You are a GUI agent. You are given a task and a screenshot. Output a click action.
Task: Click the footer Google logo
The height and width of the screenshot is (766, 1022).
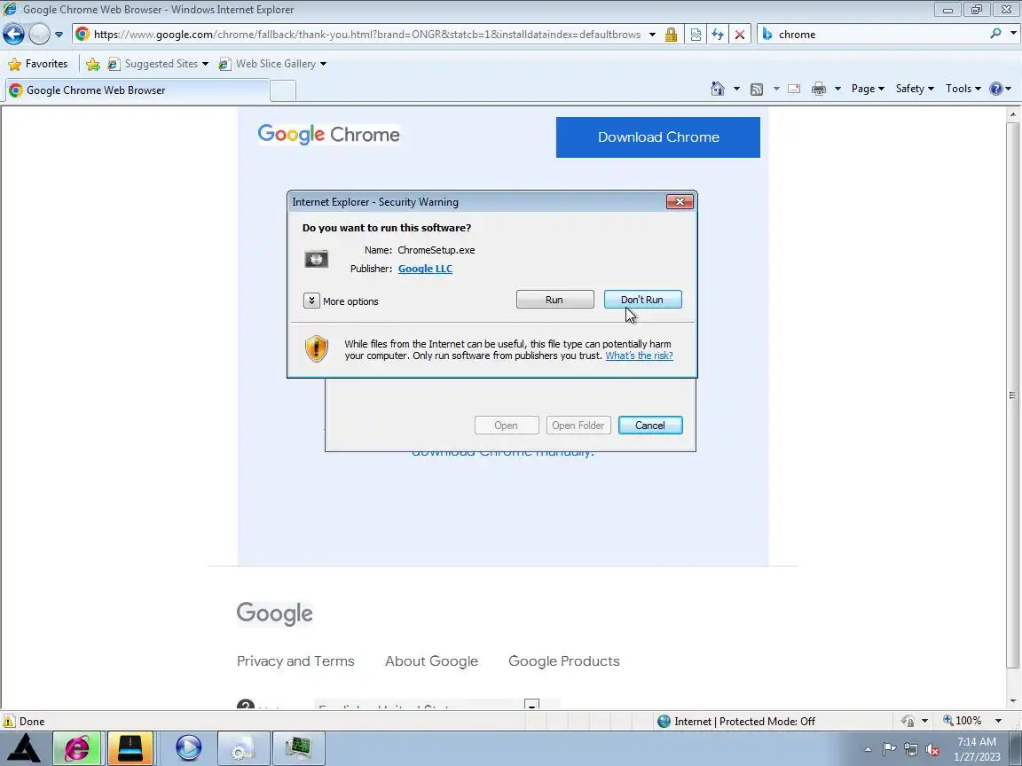274,614
